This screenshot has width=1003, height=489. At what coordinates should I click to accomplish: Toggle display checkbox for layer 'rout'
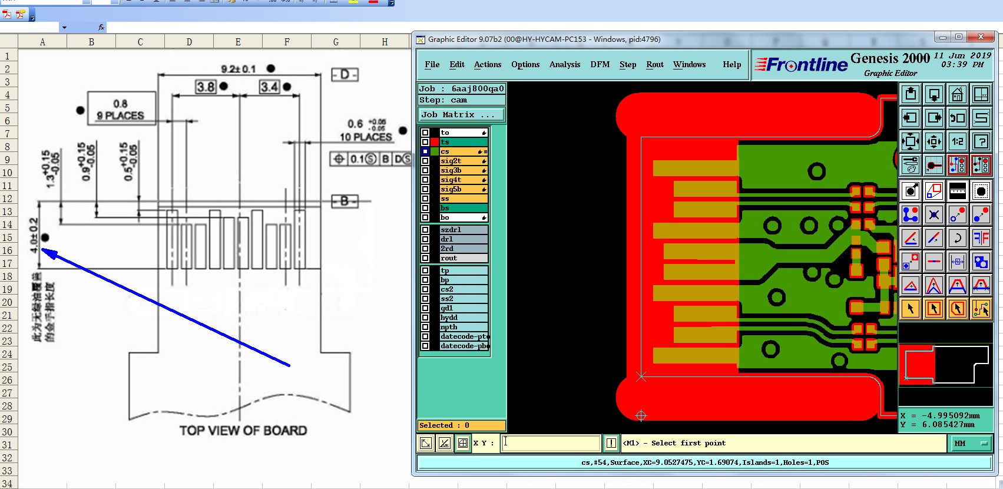(x=425, y=258)
